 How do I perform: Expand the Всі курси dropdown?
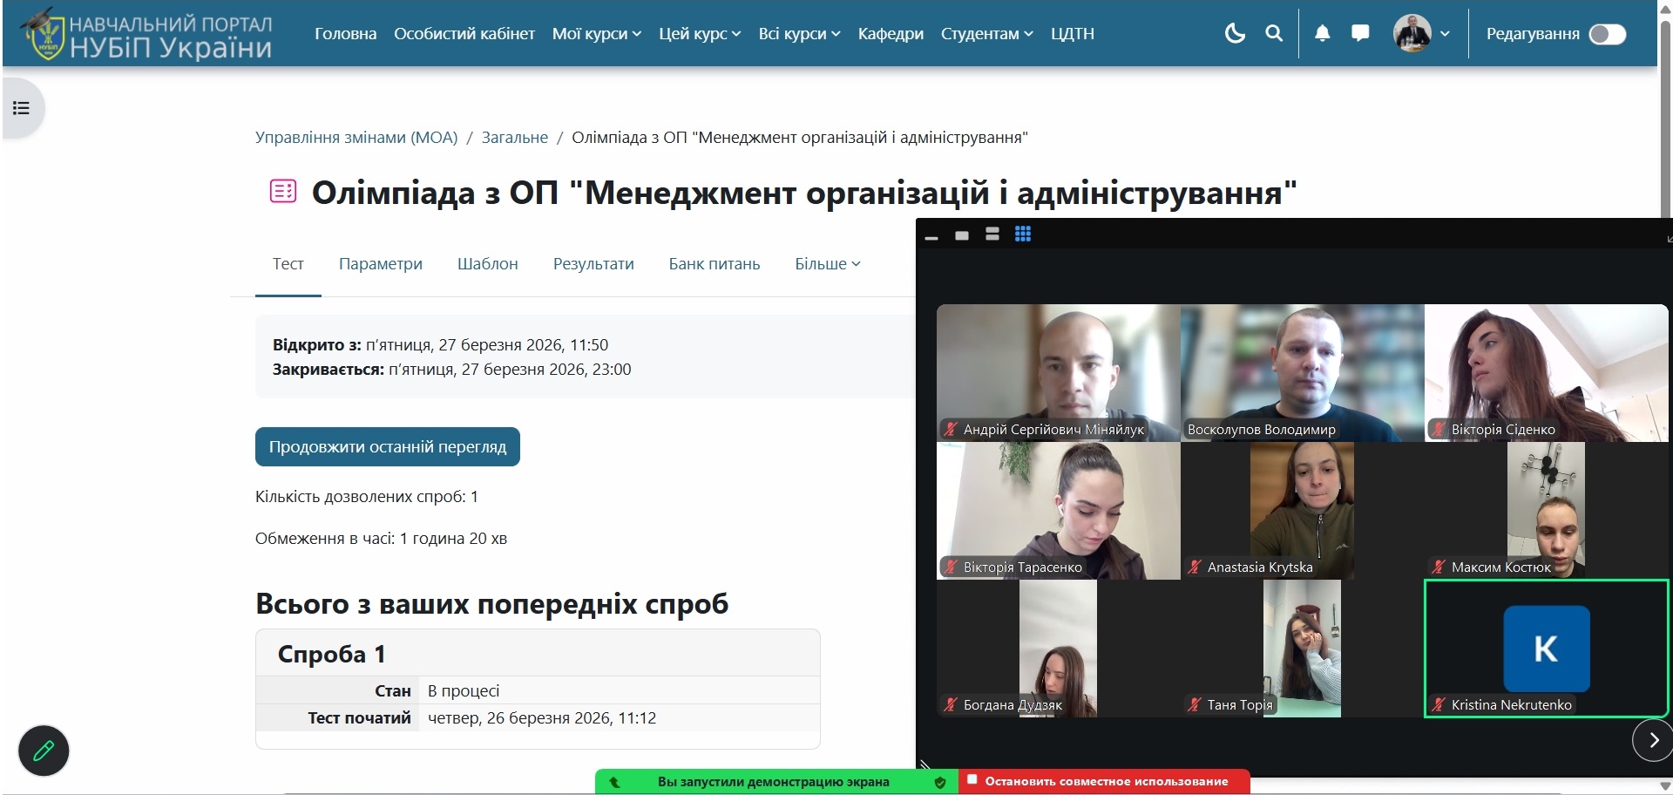point(800,34)
